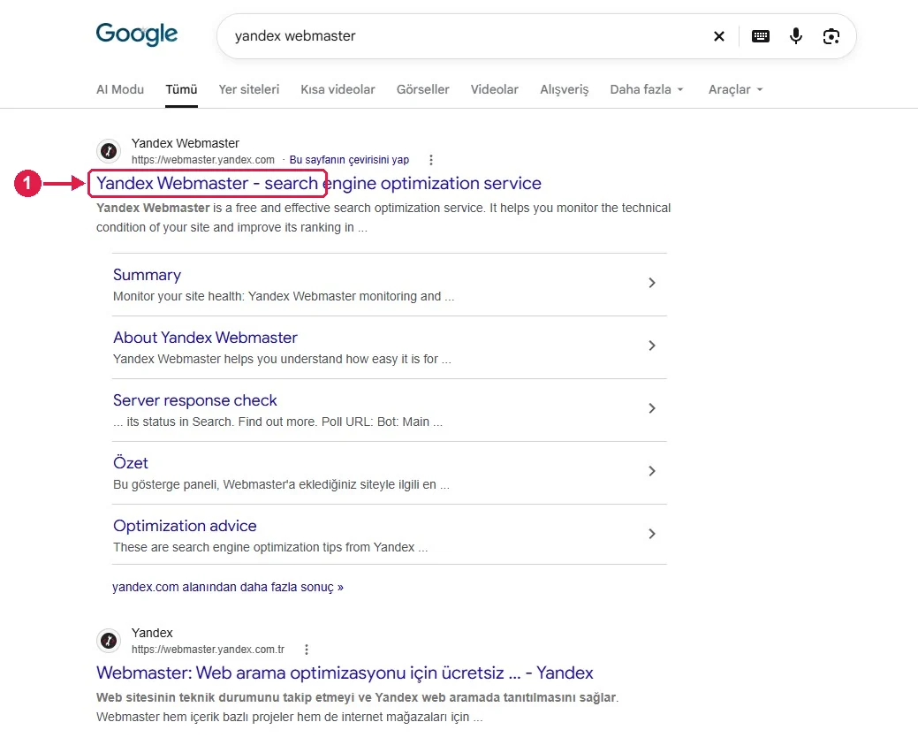The image size is (918, 745).
Task: Open Webmaster: Web arama optimizasyonu result
Action: [345, 673]
